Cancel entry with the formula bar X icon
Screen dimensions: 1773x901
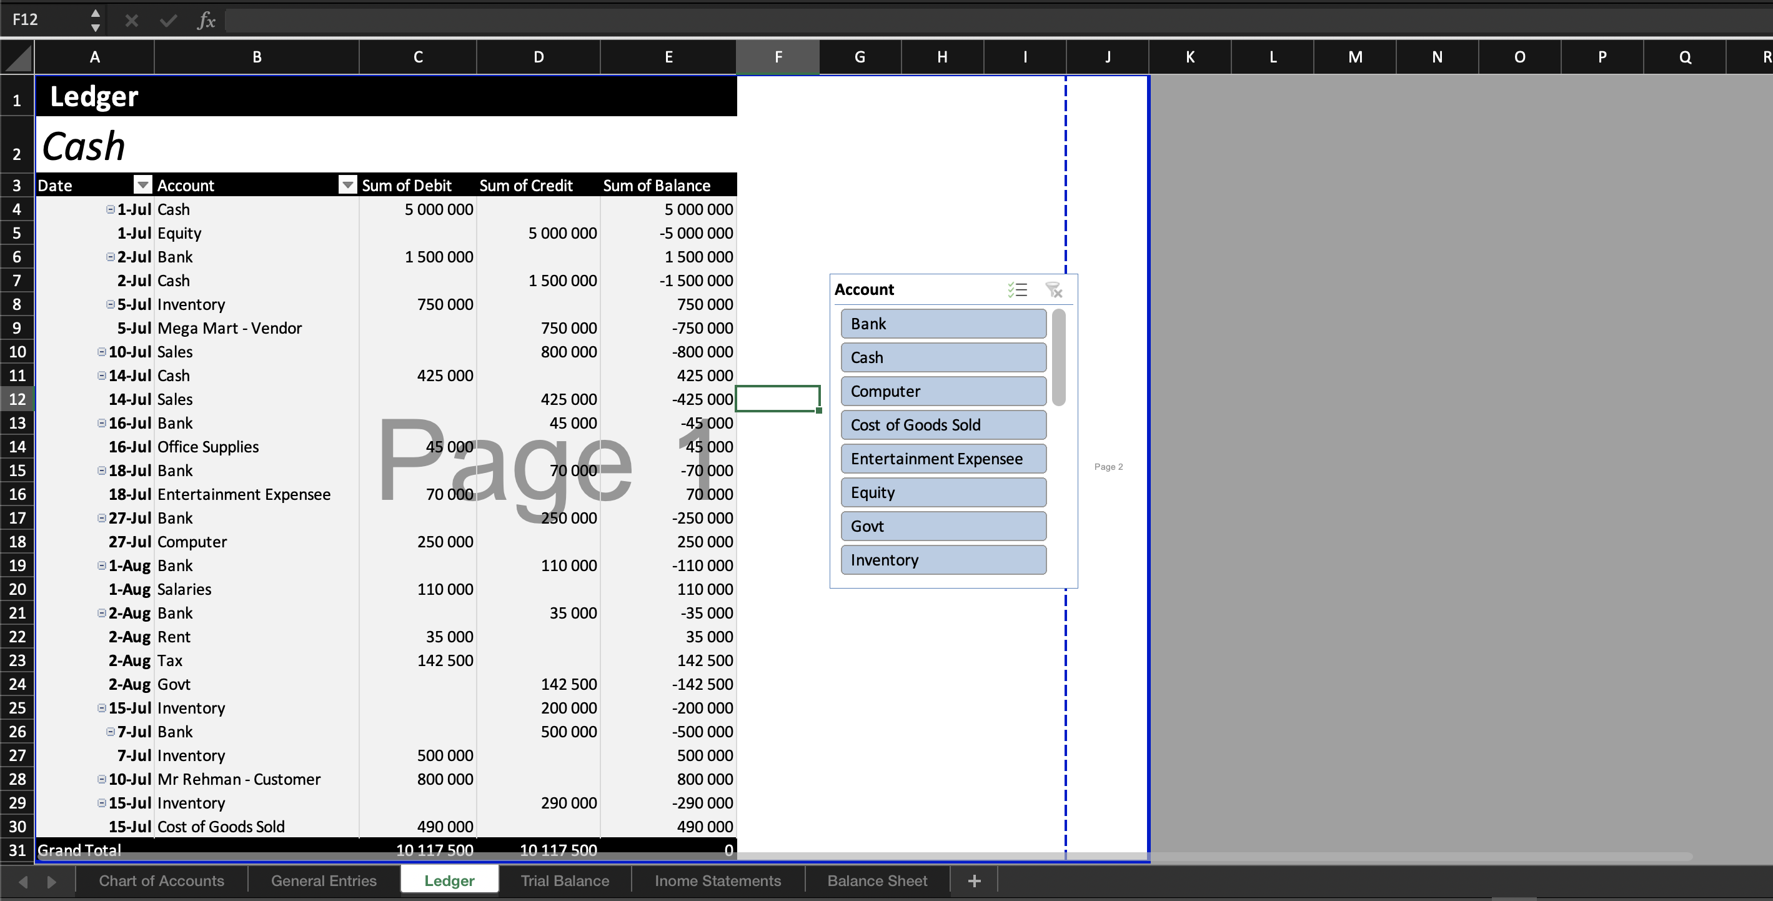click(x=130, y=20)
